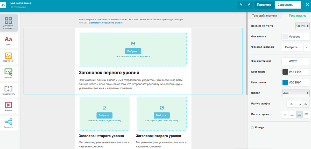The image size is (311, 149).
Task: Open the Шрифт dropdown showing Arial
Action: [295, 93]
